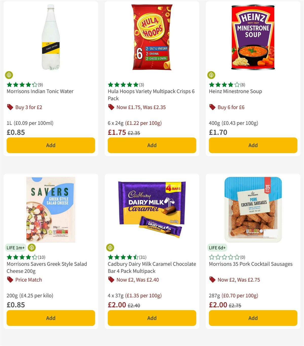
Task: Click the Pork Cocktail Sausages product image
Action: pyautogui.click(x=253, y=210)
